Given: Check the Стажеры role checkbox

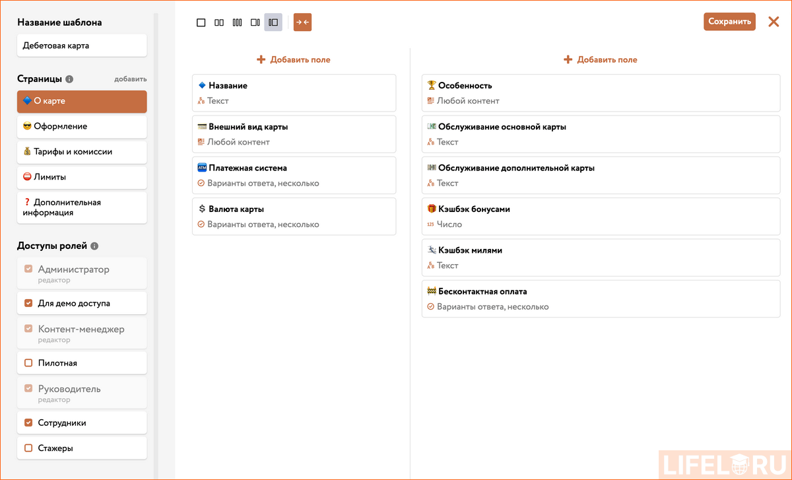Looking at the screenshot, I should tap(28, 448).
